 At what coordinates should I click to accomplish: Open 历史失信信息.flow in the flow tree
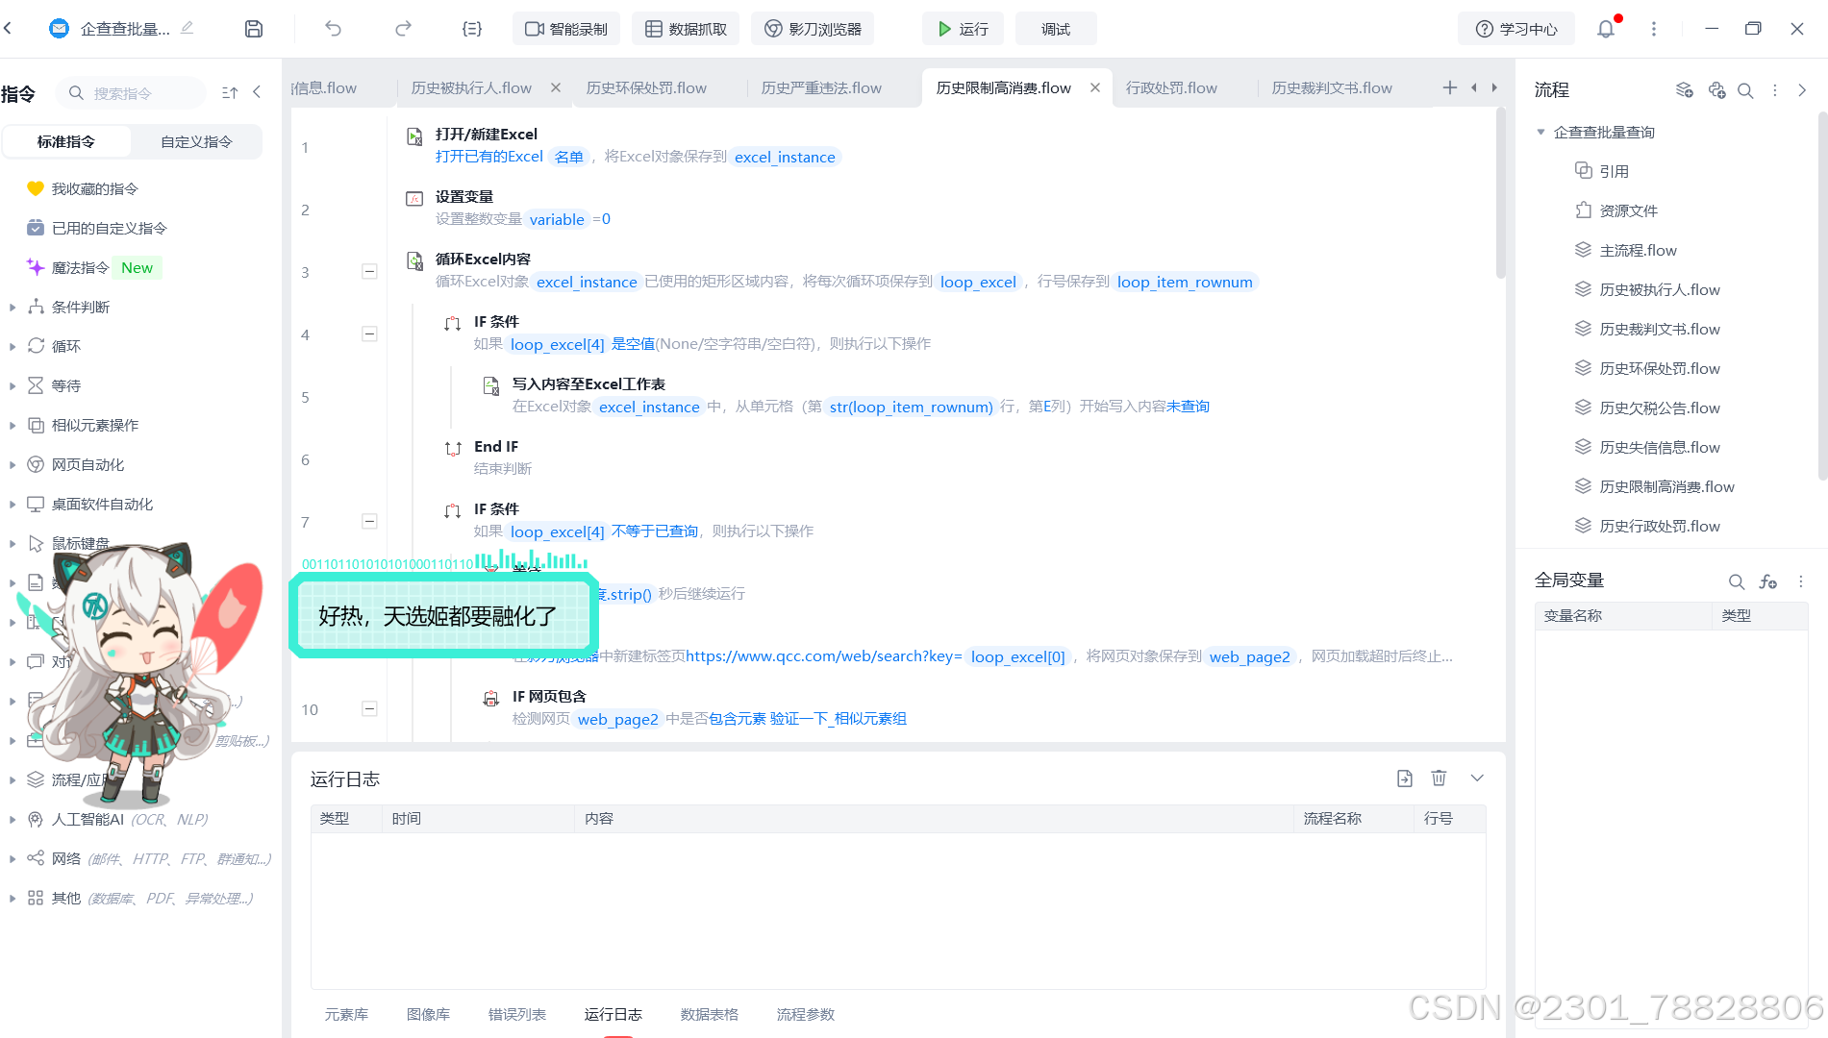pos(1660,447)
